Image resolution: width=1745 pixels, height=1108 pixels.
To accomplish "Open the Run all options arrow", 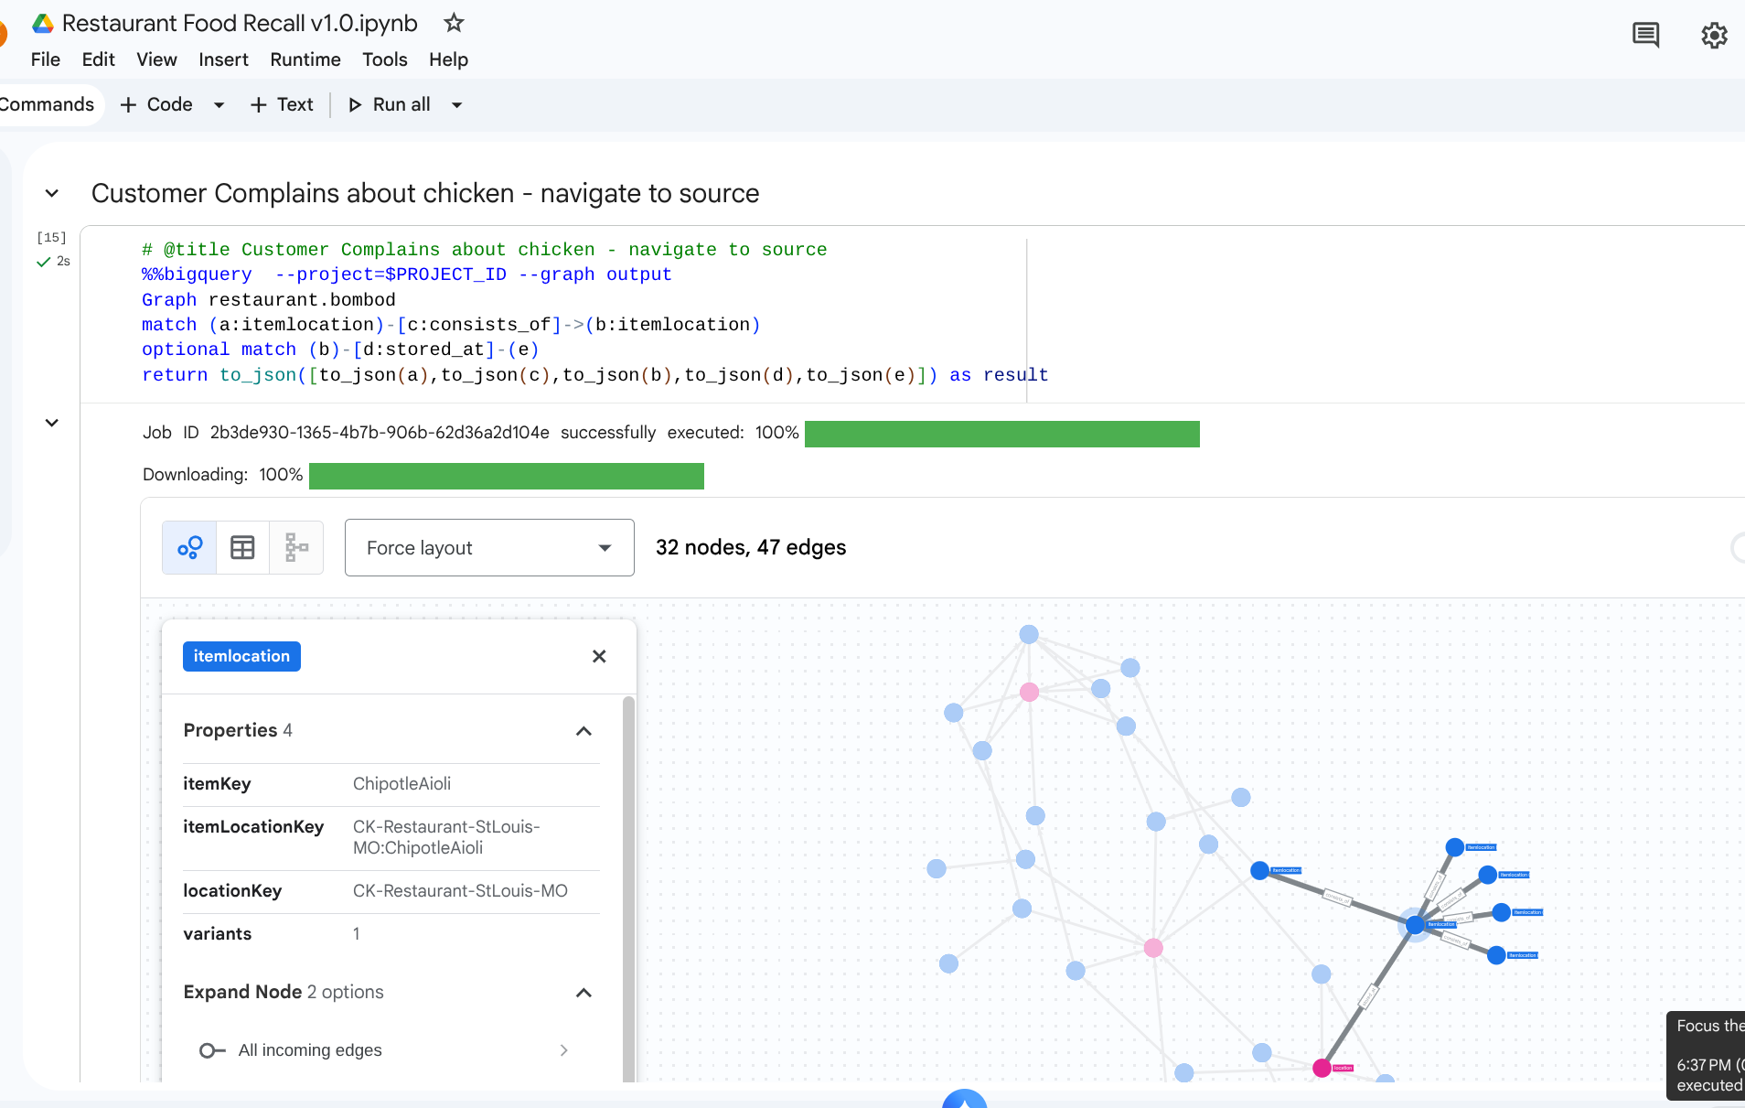I will pos(456,105).
